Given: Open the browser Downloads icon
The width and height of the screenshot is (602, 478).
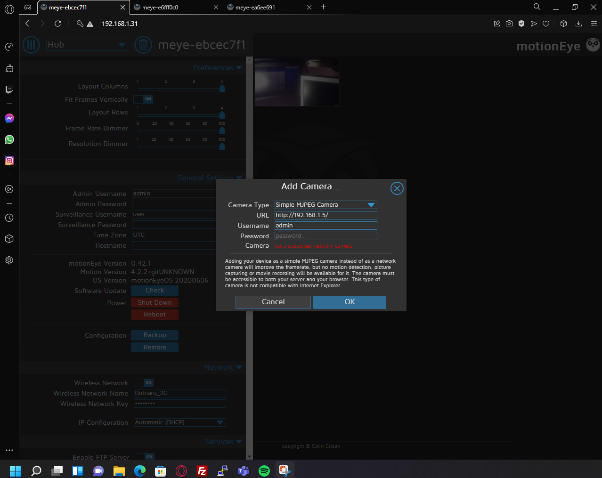Looking at the screenshot, I should pos(578,23).
